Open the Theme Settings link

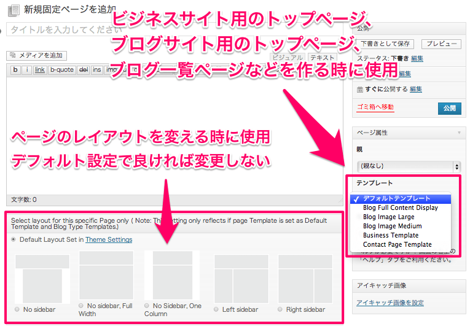[109, 239]
